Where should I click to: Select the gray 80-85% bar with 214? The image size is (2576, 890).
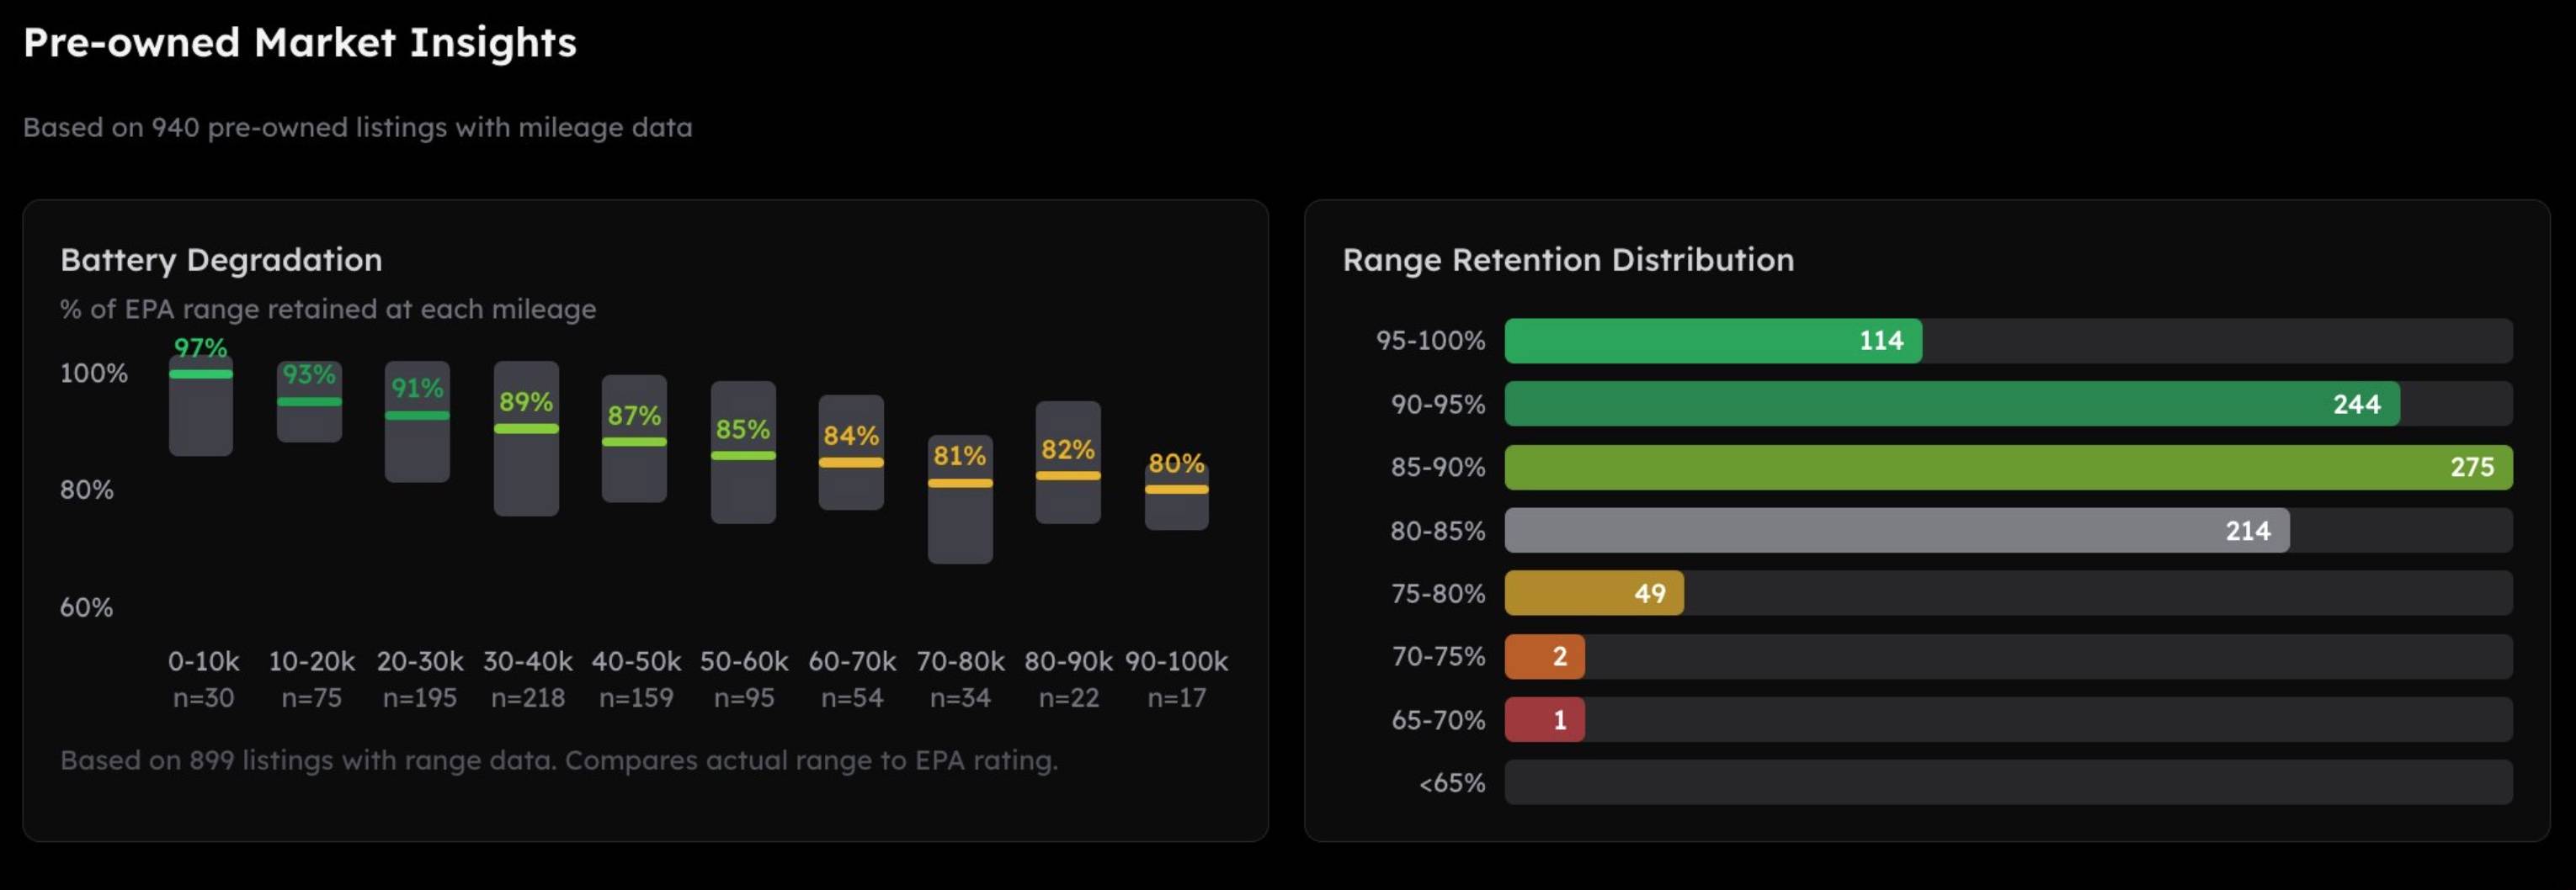point(1896,531)
